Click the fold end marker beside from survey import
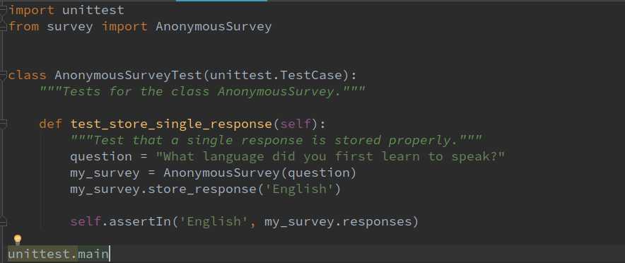The width and height of the screenshot is (625, 263). pyautogui.click(x=4, y=27)
